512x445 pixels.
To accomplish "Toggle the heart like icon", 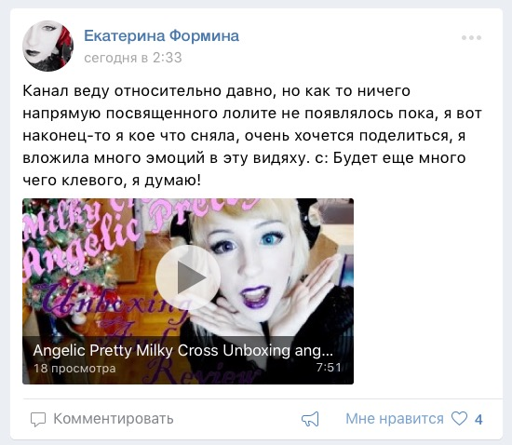I will click(459, 419).
